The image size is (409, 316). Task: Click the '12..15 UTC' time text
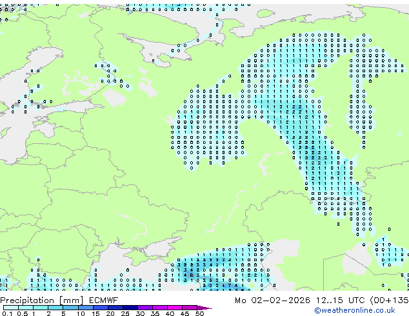point(340,301)
